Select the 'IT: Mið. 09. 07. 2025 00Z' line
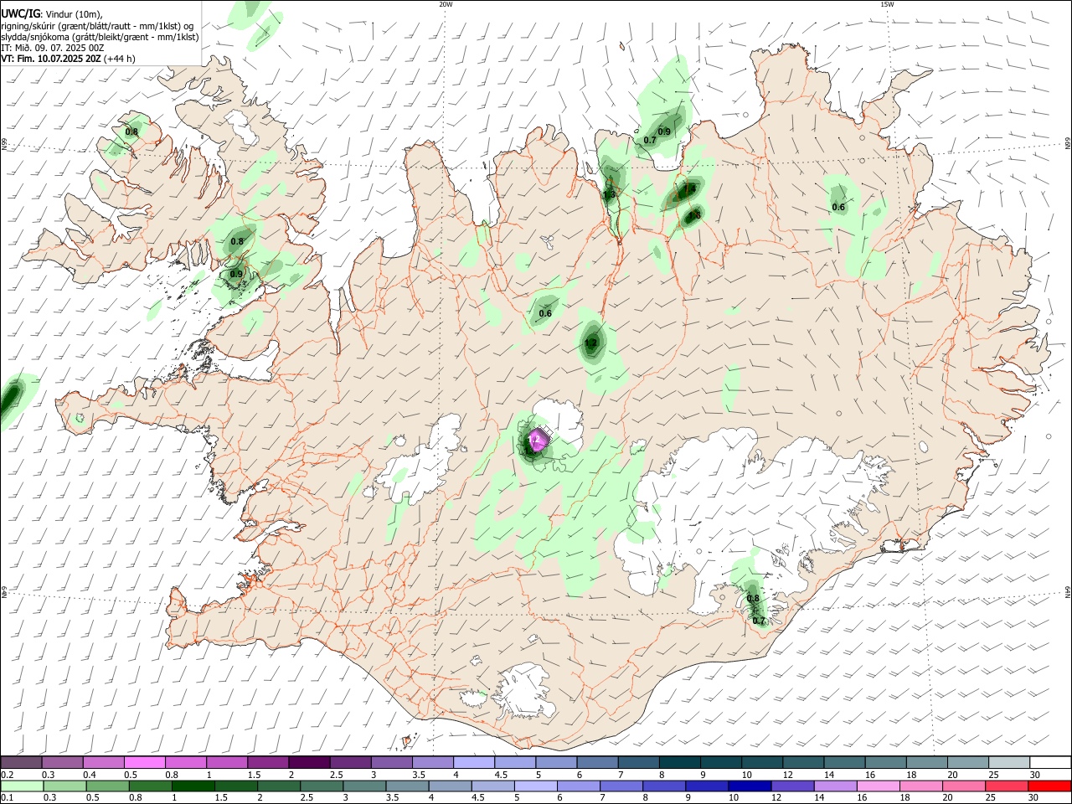 (x=52, y=48)
